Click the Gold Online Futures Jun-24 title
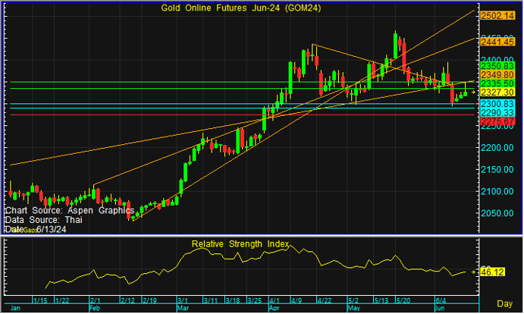Viewport: 524px width, 314px height. pos(241,8)
